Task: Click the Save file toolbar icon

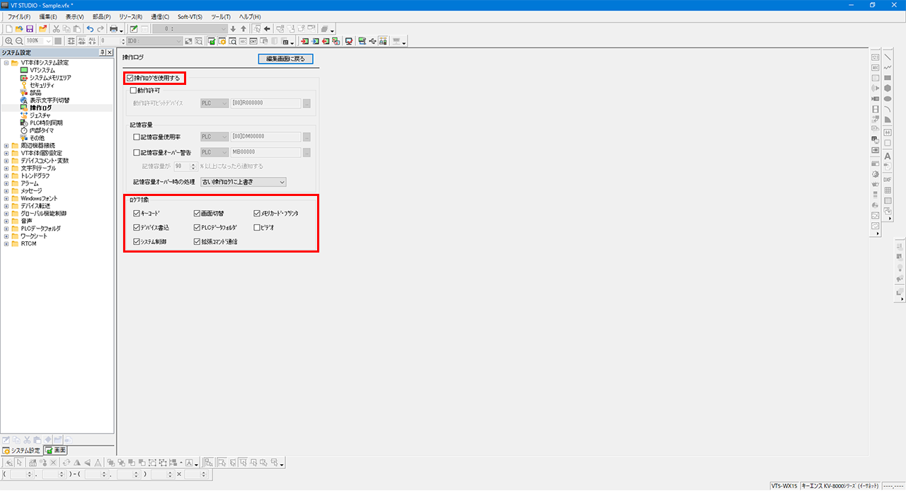Action: click(30, 29)
